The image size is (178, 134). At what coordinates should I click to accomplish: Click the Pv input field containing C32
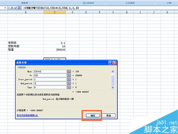[x=50, y=75]
